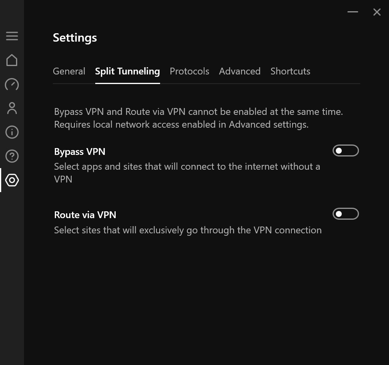This screenshot has height=365, width=389.
Task: Go to the Home icon in the sidebar
Action: [12, 60]
